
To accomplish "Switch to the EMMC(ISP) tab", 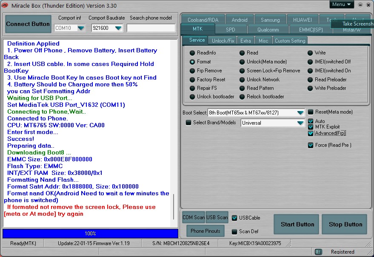I will click(311, 30).
